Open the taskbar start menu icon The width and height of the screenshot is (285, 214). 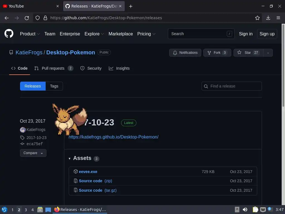[4, 210]
